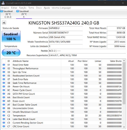The width and height of the screenshot is (127, 130).
Task: Click the Saudável 100 % health status button
Action: [x=11, y=37]
